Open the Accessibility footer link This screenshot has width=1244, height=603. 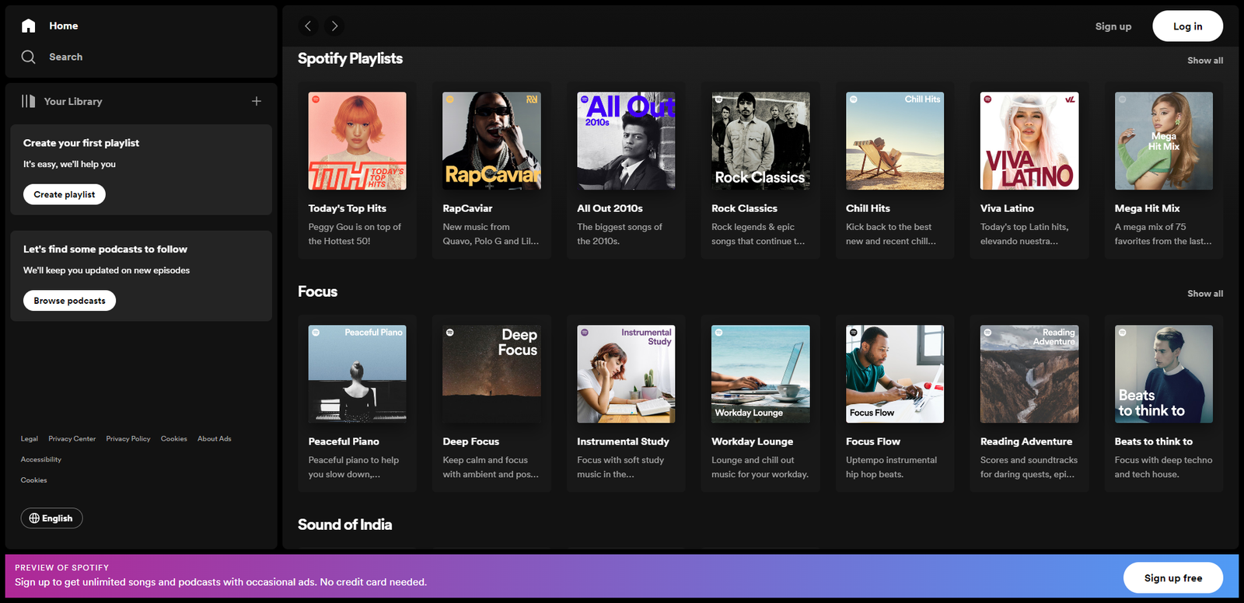[x=41, y=459]
